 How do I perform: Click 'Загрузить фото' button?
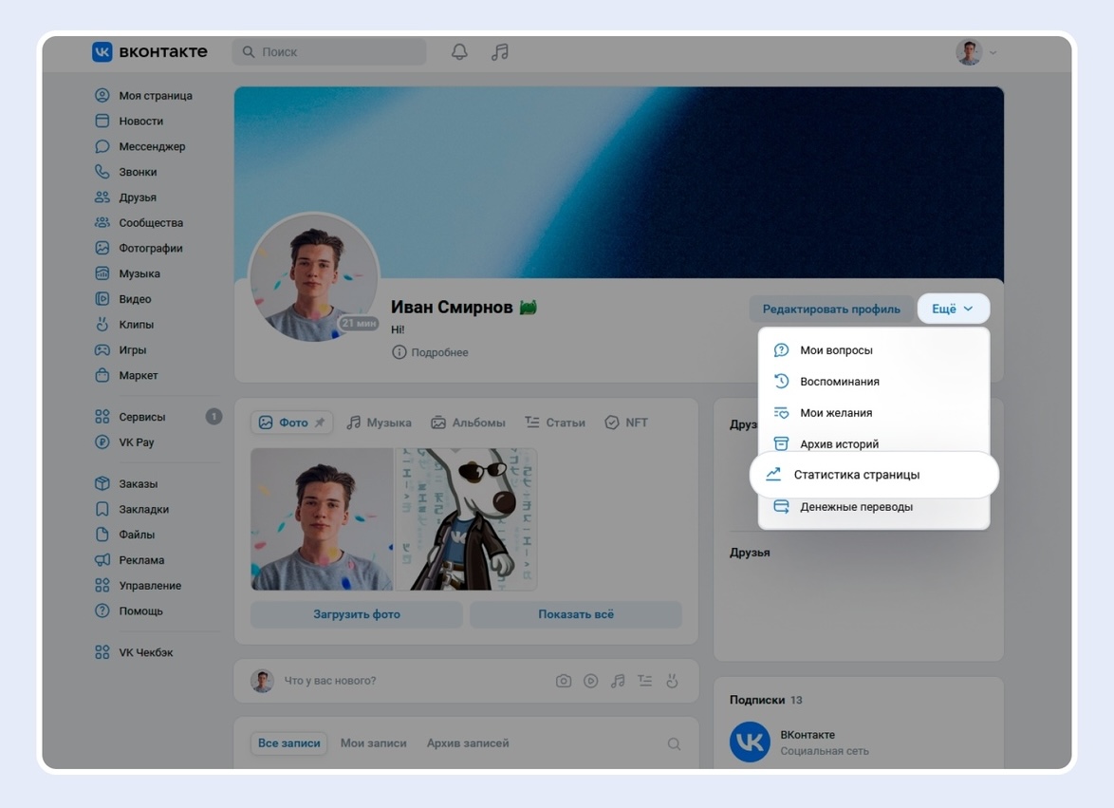pos(357,614)
